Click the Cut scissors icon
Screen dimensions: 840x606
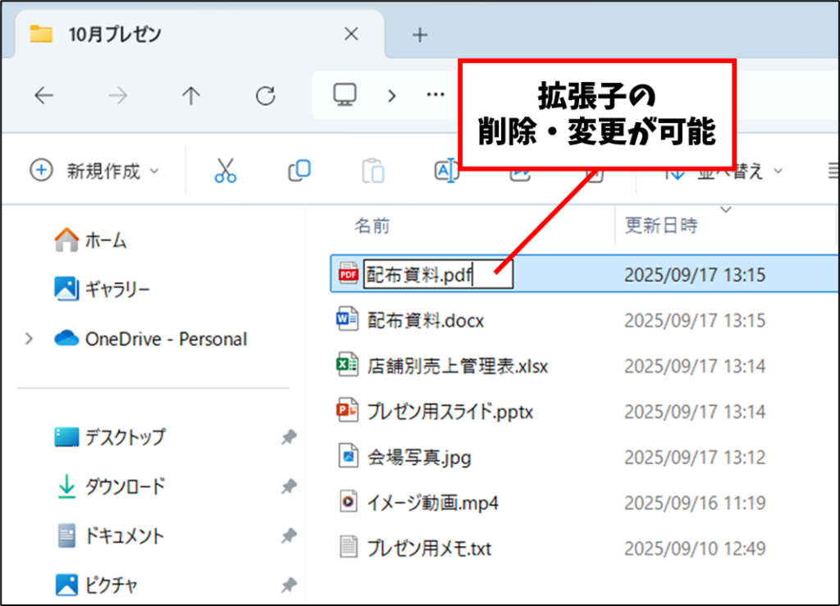(x=225, y=171)
